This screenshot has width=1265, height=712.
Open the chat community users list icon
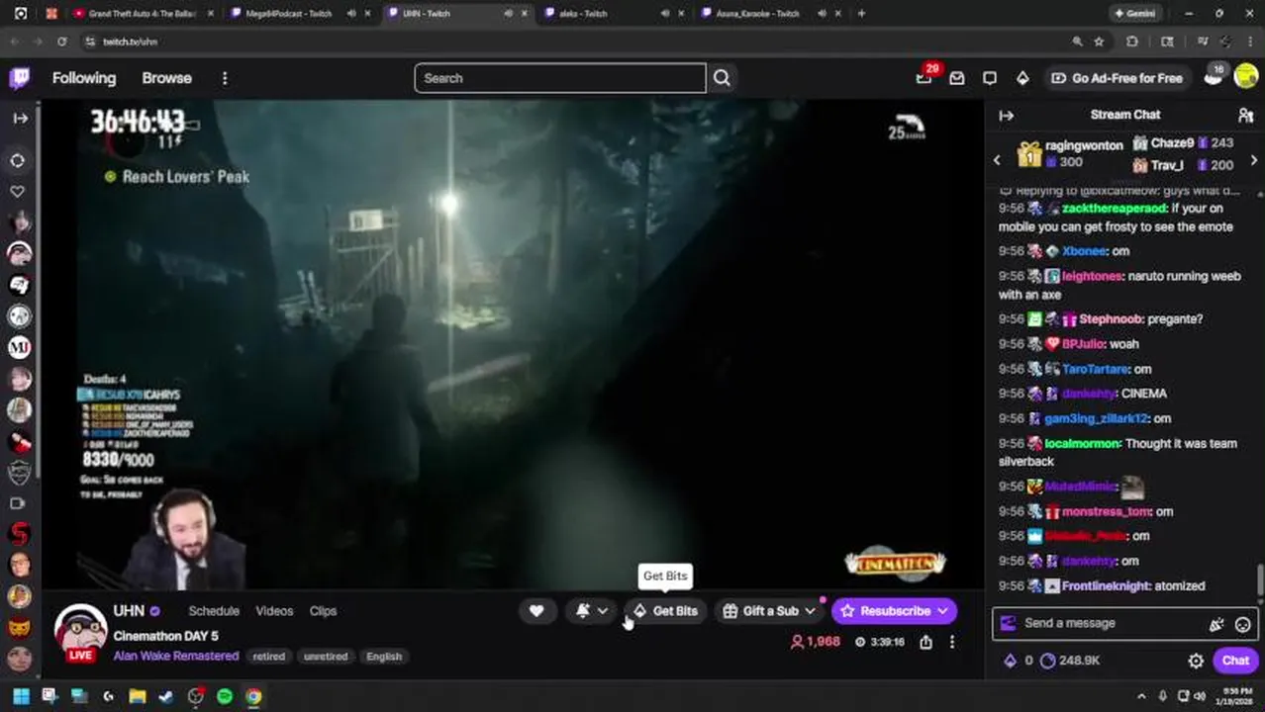[1245, 116]
